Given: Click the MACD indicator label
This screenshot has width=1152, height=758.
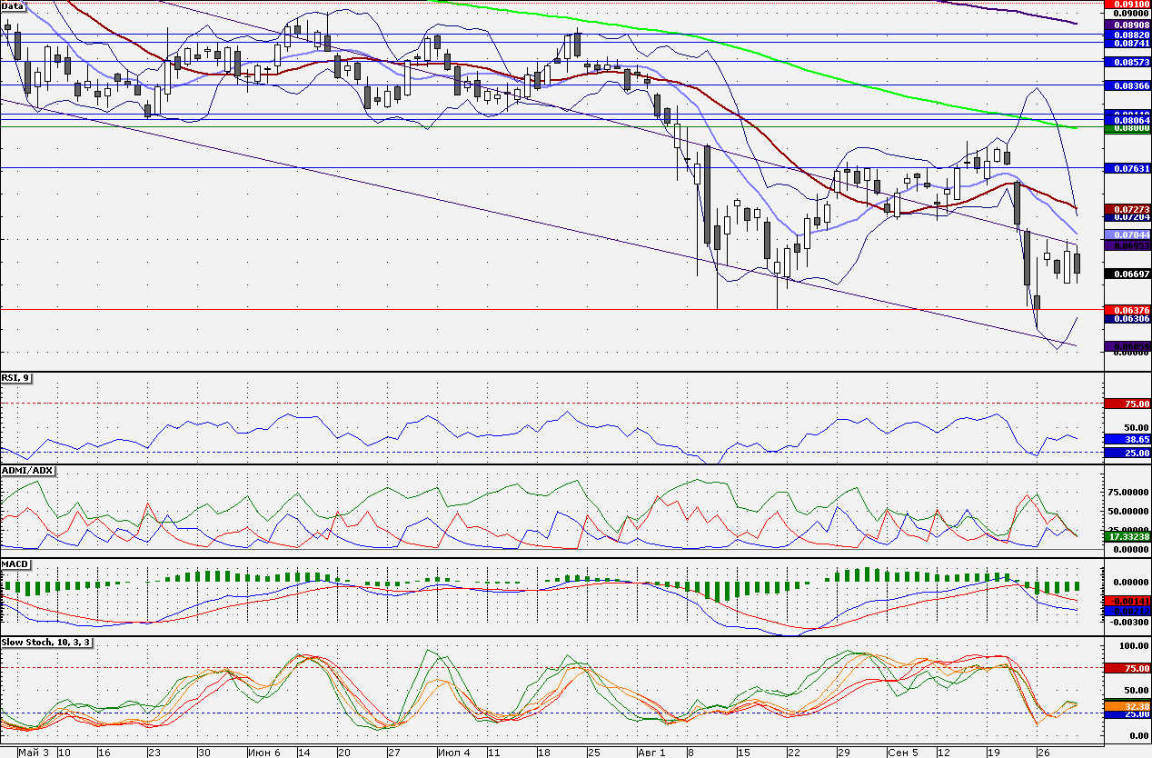Looking at the screenshot, I should [16, 564].
